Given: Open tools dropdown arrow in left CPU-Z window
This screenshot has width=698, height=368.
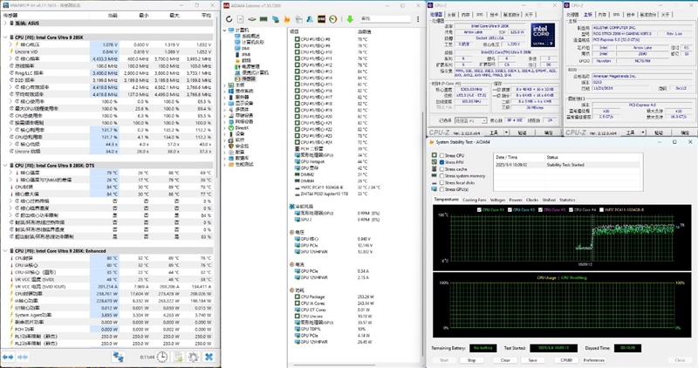Looking at the screenshot, I should click(x=506, y=133).
